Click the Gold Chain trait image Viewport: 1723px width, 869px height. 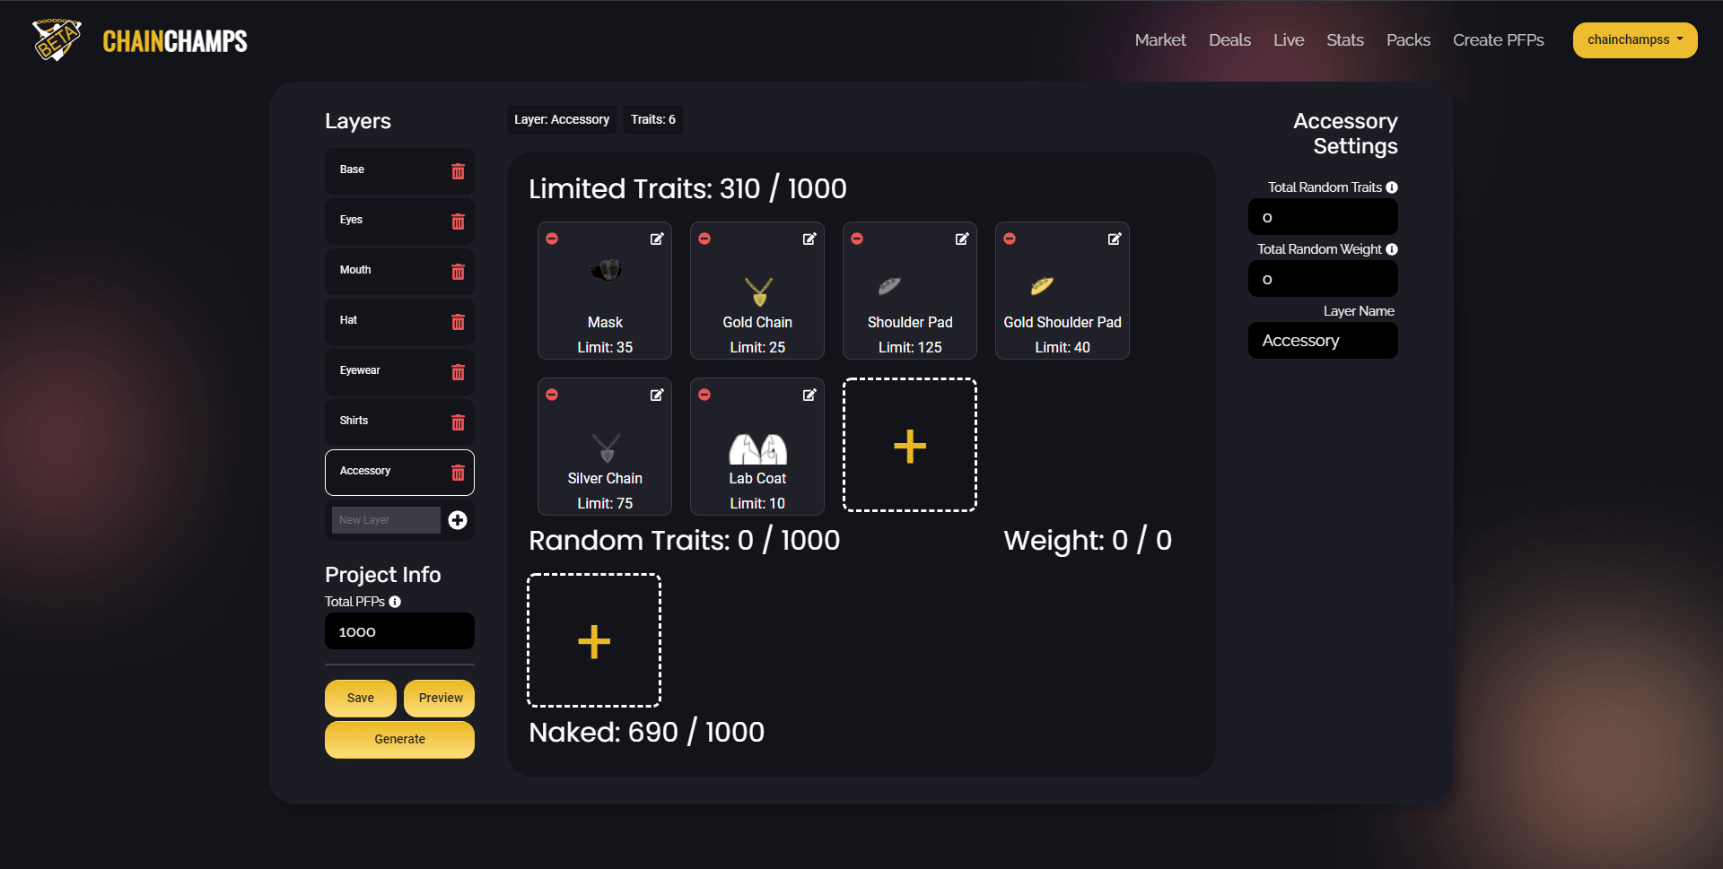coord(758,291)
